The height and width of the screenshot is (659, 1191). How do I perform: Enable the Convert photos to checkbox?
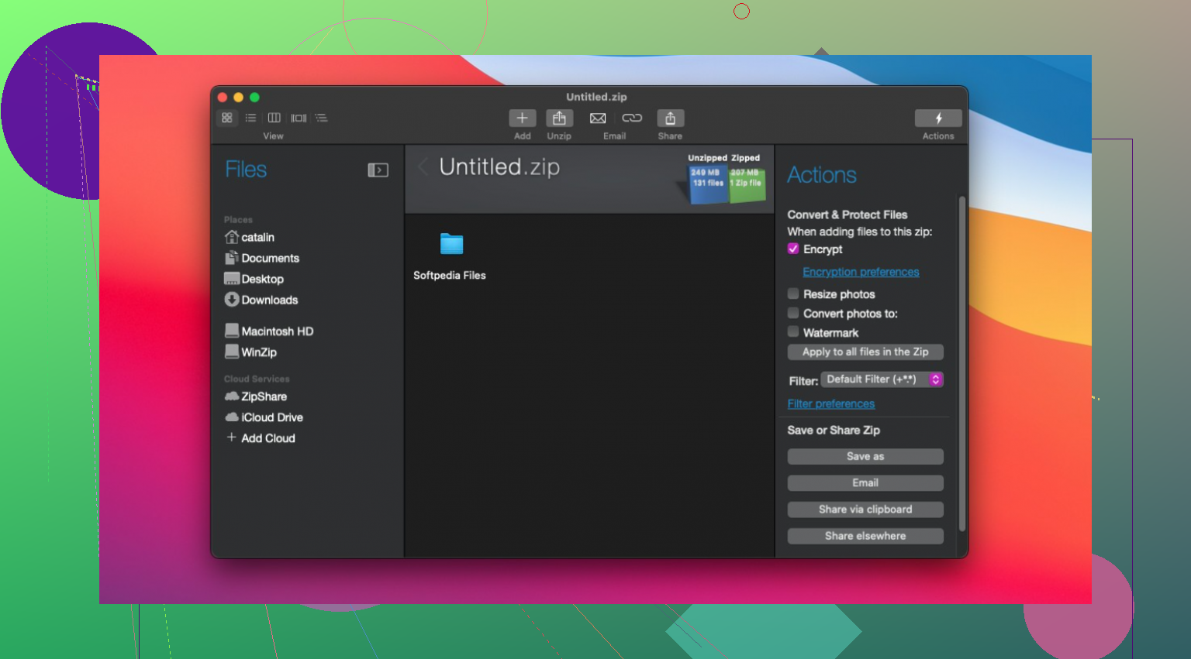click(793, 313)
